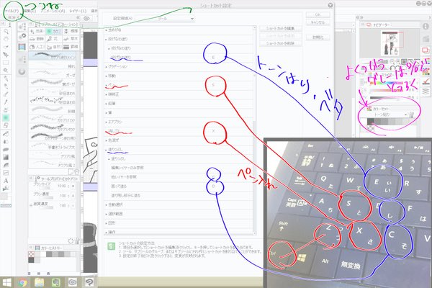Click new sub tool page icon

pyautogui.click(x=71, y=172)
